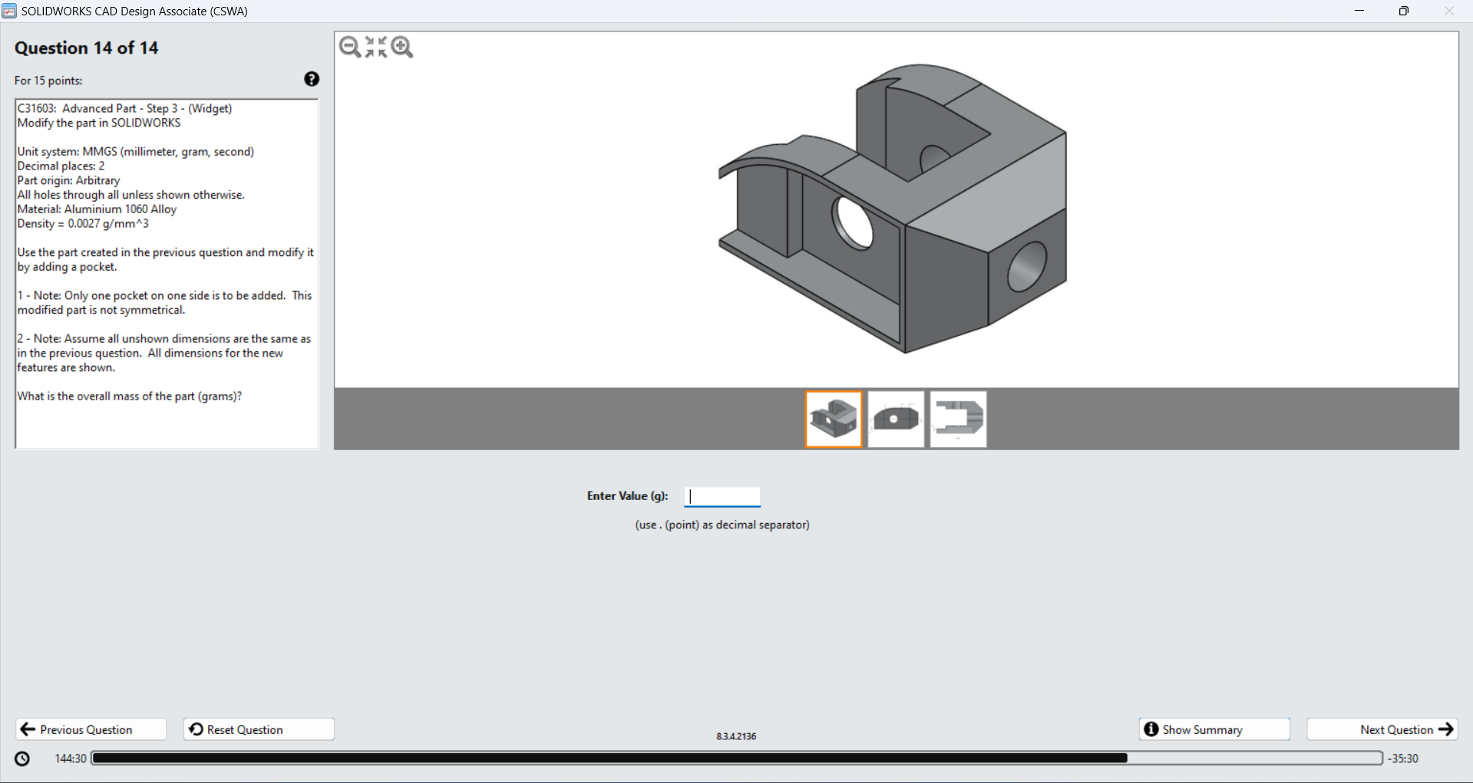Click the clock icon beside the timer
The width and height of the screenshot is (1473, 783).
point(22,758)
